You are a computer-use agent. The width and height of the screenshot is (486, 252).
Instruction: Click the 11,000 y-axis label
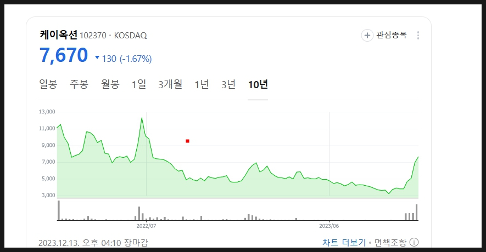pyautogui.click(x=47, y=129)
